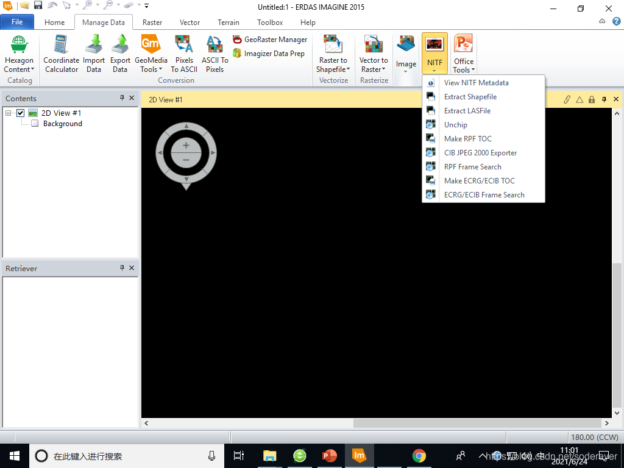Click the vertical scrollbar thumb in view
This screenshot has height=468, width=624.
click(x=617, y=335)
